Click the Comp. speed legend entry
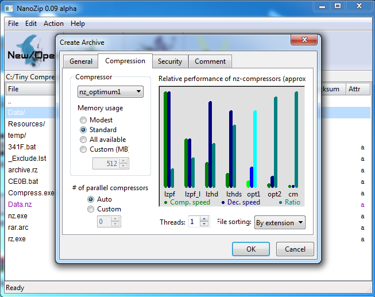Viewport: 375px width, 297px height. [187, 202]
